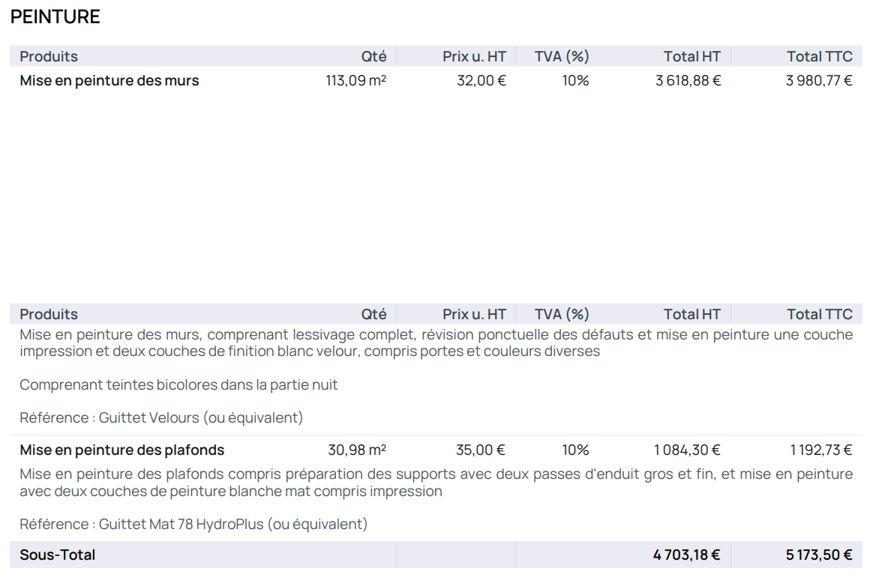The image size is (870, 580).
Task: Click the murs description paragraph starting 'Mise en peinture des murs, comprenant lessivage'
Action: [x=436, y=342]
